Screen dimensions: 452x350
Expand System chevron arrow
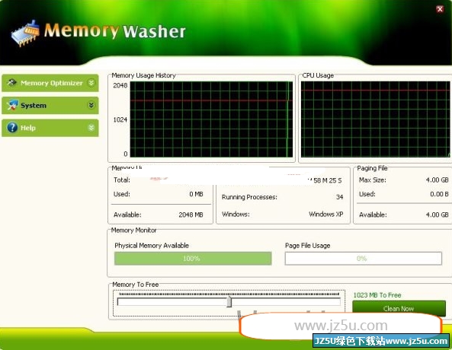pyautogui.click(x=91, y=105)
